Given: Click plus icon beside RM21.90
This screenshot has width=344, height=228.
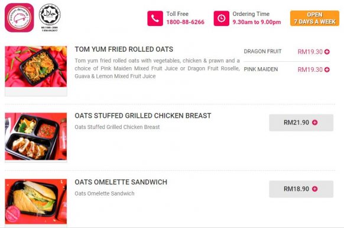Looking at the screenshot, I should 314,123.
